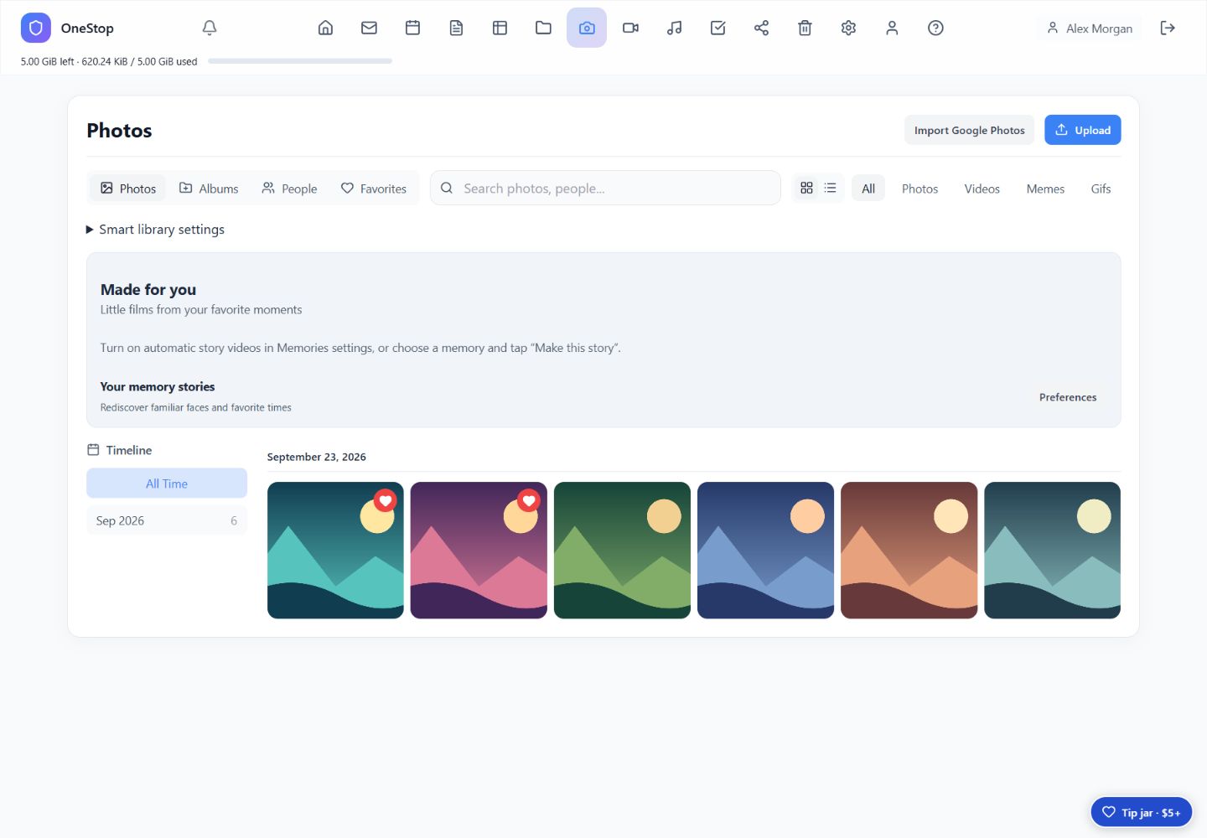Viewport: 1207px width, 838px height.
Task: Expand Smart library settings
Action: pos(155,230)
